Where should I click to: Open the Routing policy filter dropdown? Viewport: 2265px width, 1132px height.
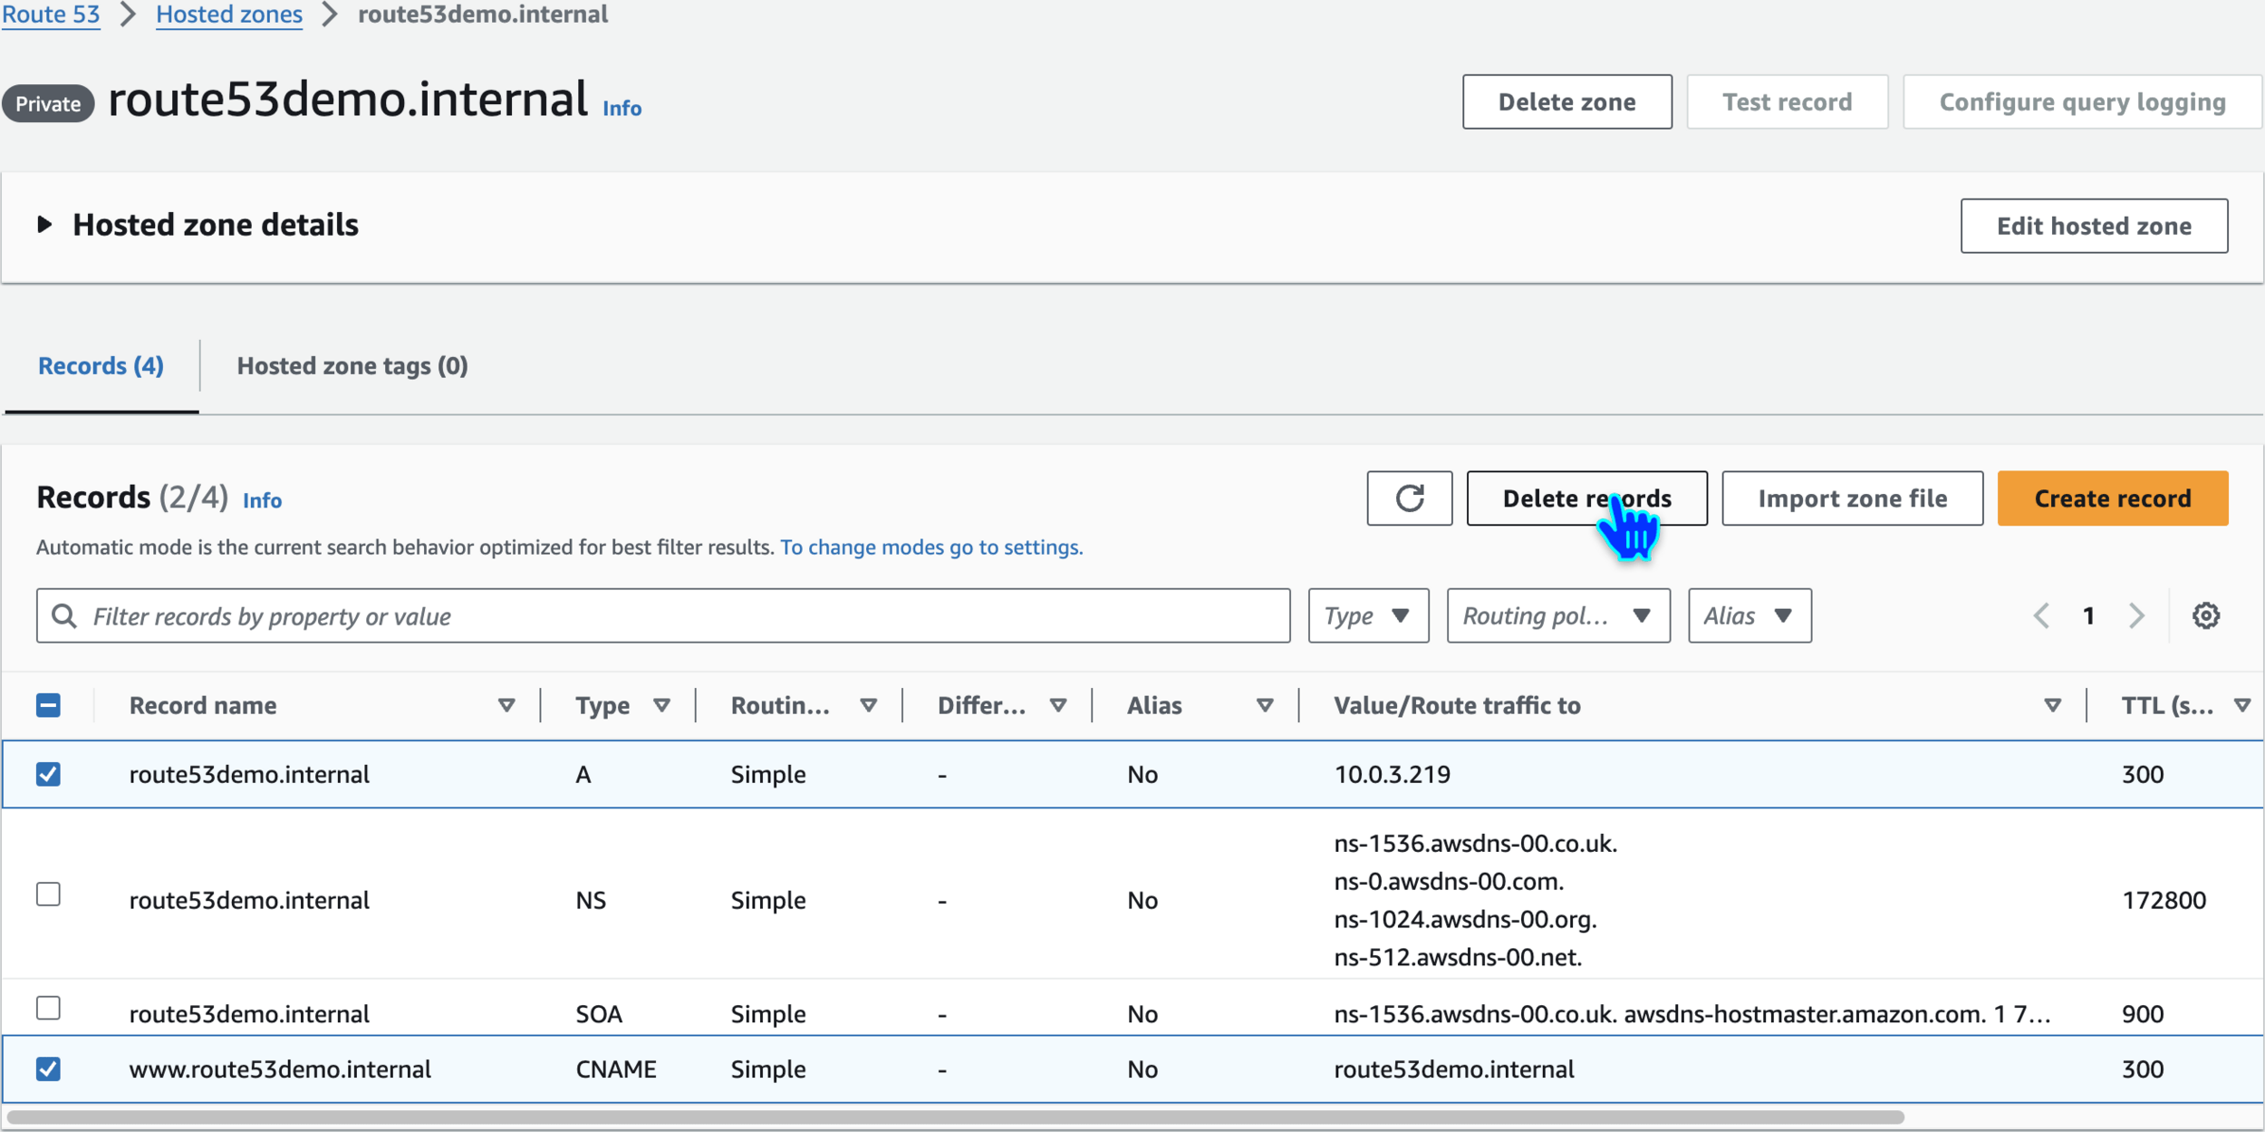pos(1557,616)
